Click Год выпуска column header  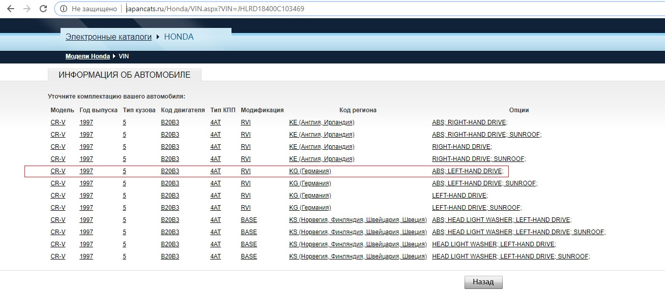click(x=99, y=110)
